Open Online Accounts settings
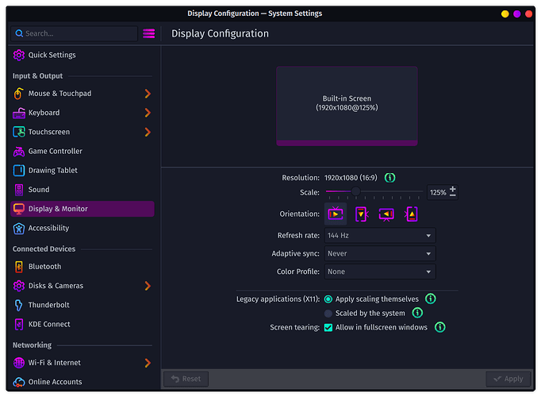This screenshot has width=541, height=397. (82, 382)
